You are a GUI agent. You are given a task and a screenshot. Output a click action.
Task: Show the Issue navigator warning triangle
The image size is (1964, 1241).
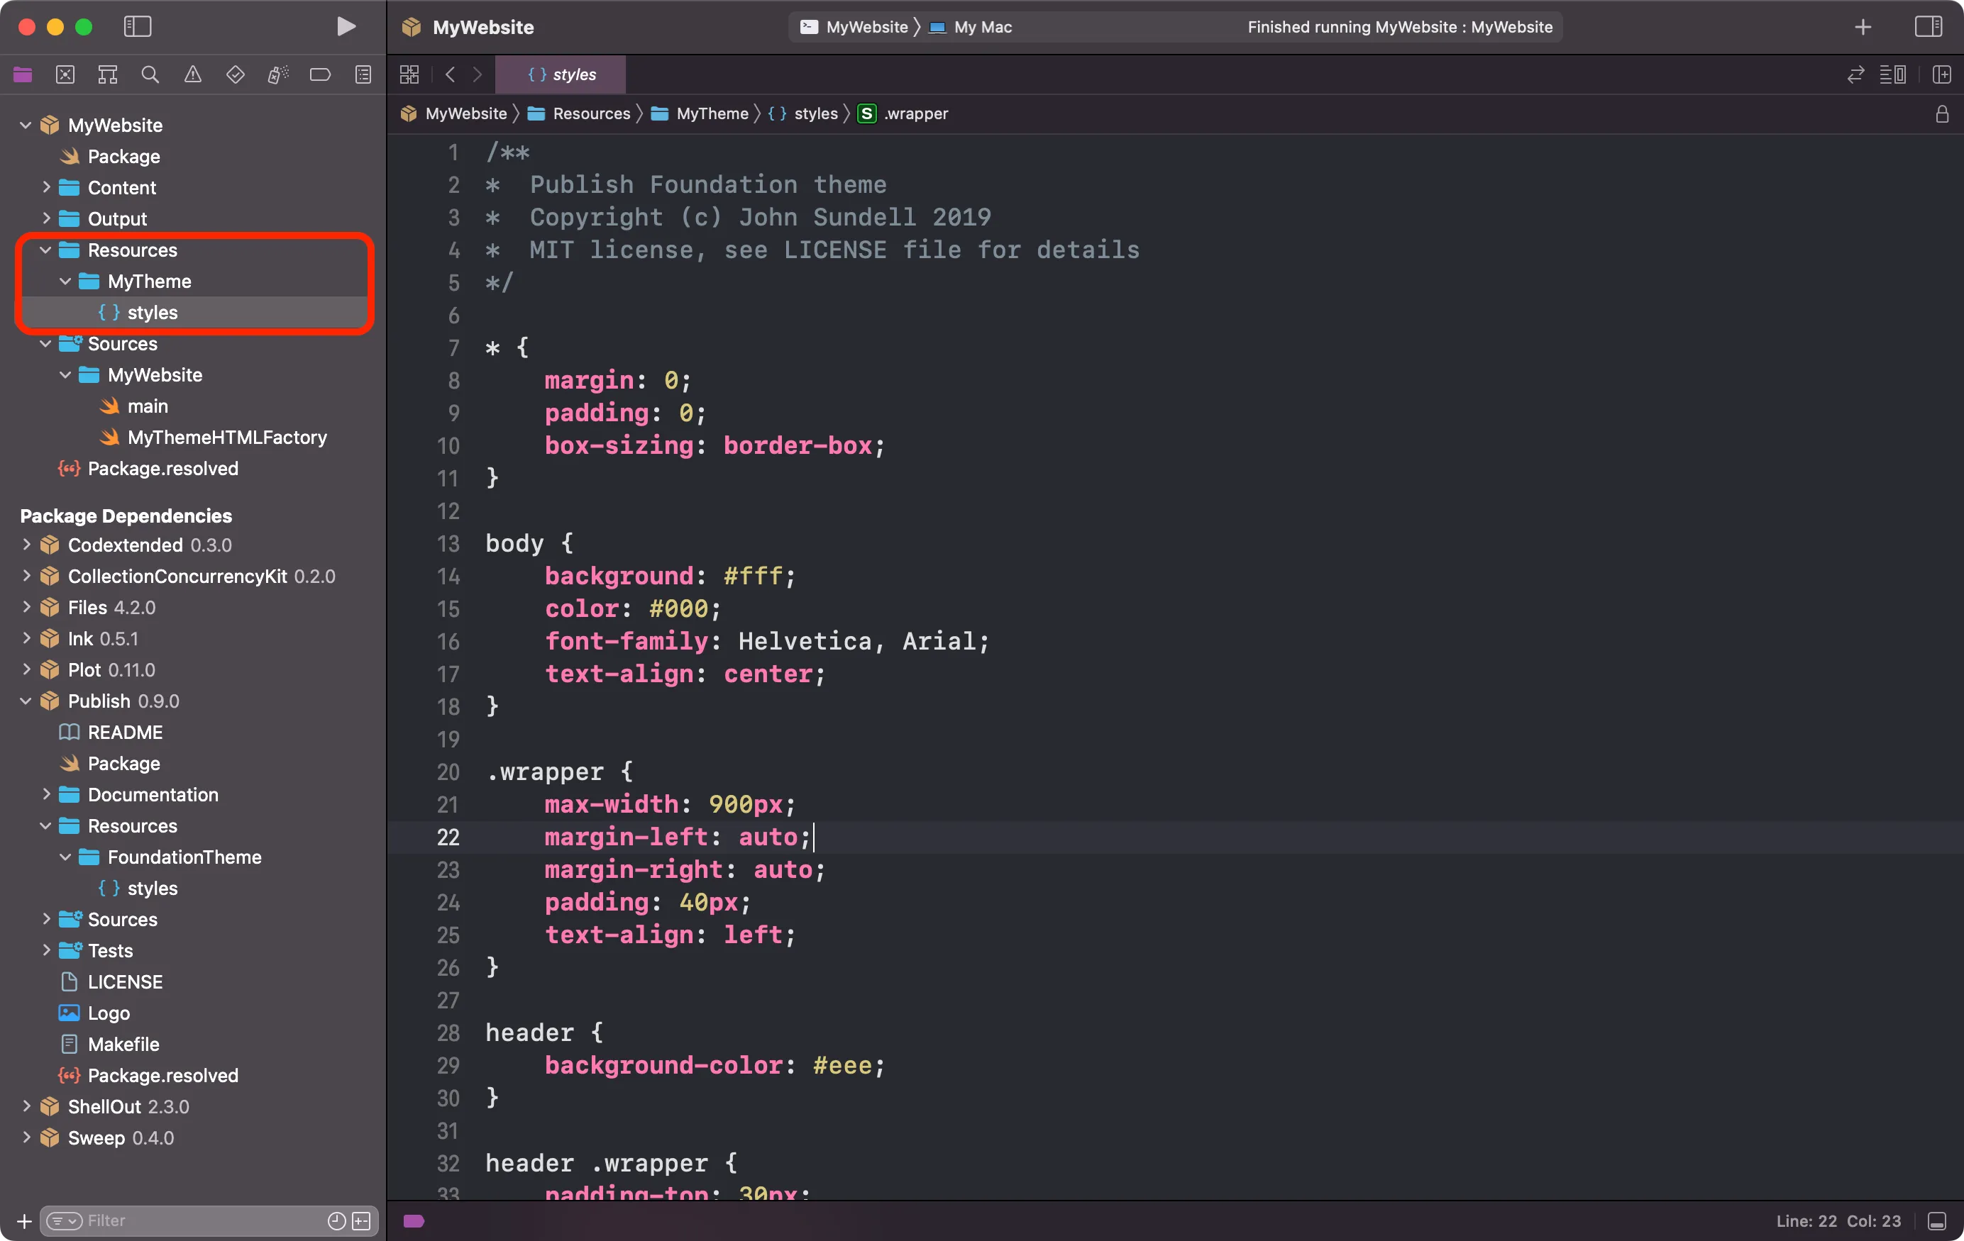[193, 74]
